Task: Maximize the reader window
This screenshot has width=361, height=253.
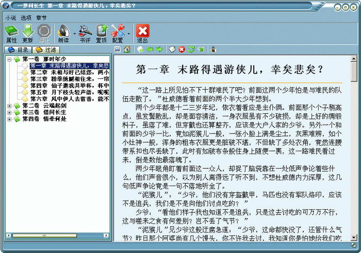Action: click(346, 7)
